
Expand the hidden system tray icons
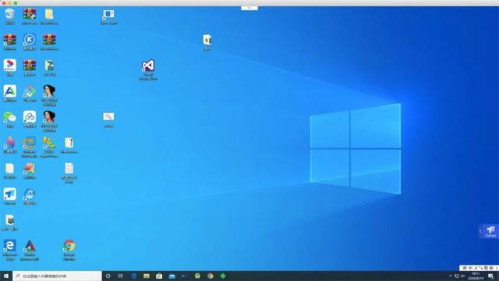450,276
